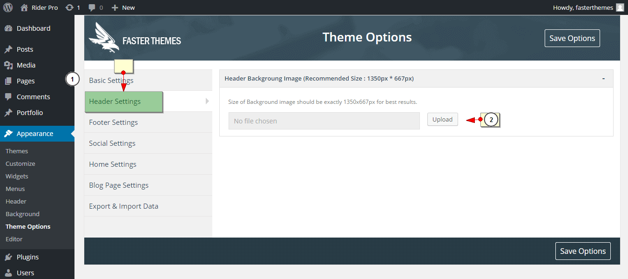Click the Header Settings arrow indicator
The image size is (628, 279).
pyautogui.click(x=207, y=101)
